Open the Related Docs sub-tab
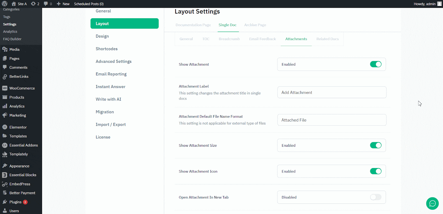This screenshot has width=443, height=214. (x=327, y=39)
